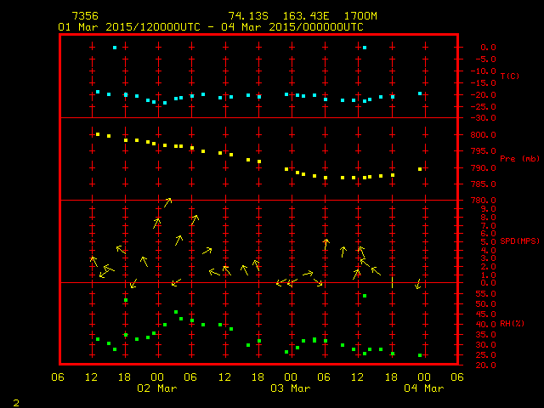Click the 03 Mar date label
This screenshot has width=544, height=408.
coord(290,388)
